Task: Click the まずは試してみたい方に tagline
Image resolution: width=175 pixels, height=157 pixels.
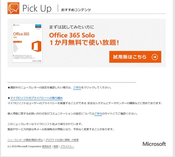Action: point(72,27)
